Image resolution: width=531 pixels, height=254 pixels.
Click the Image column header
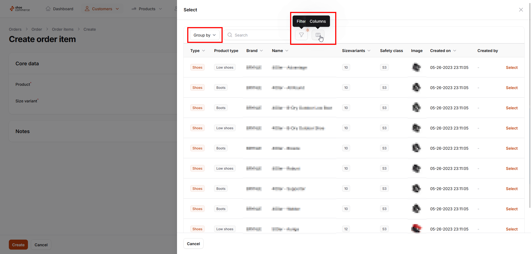[x=417, y=51]
